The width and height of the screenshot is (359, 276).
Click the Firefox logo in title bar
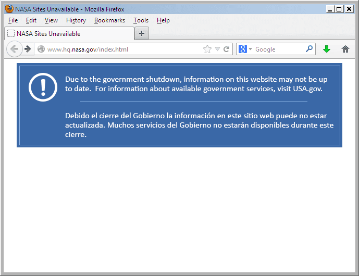(9, 9)
